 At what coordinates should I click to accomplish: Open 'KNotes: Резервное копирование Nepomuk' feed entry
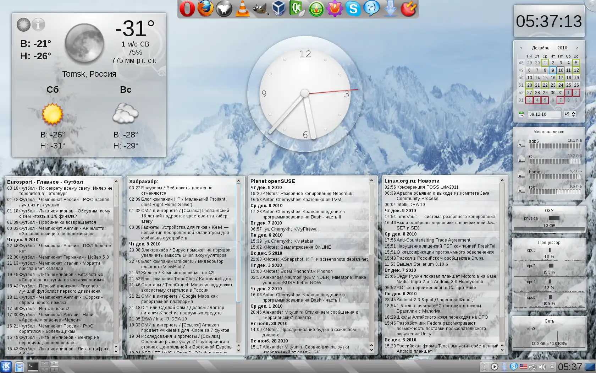click(307, 194)
